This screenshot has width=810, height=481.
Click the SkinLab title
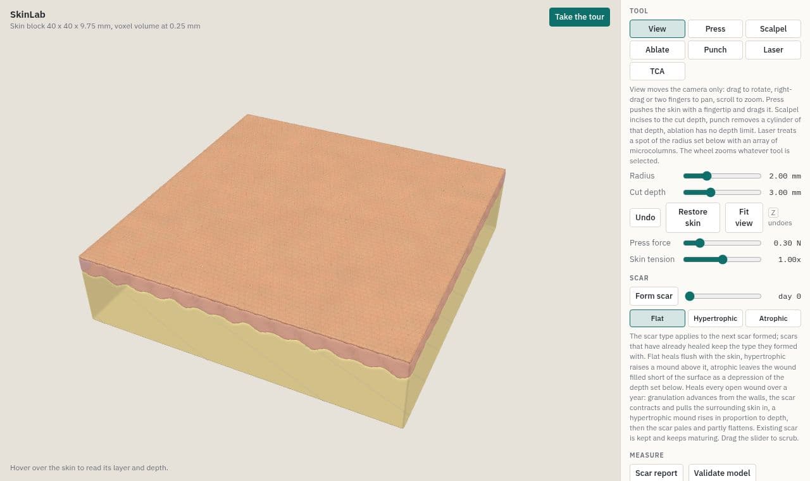28,15
